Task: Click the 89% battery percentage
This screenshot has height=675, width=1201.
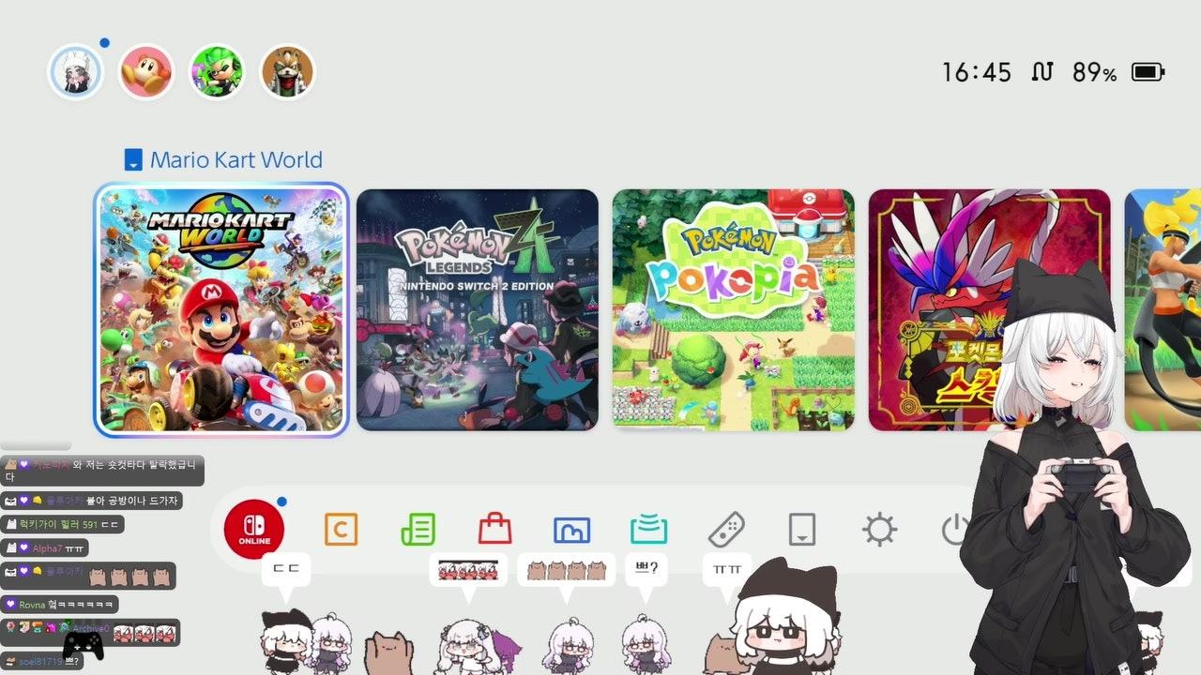Action: click(x=1095, y=72)
